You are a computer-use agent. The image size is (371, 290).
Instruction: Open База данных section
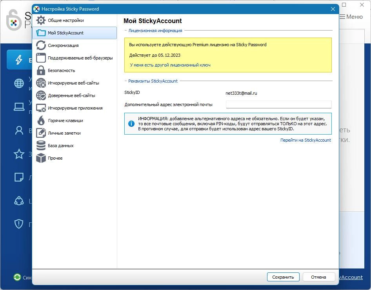(75, 146)
